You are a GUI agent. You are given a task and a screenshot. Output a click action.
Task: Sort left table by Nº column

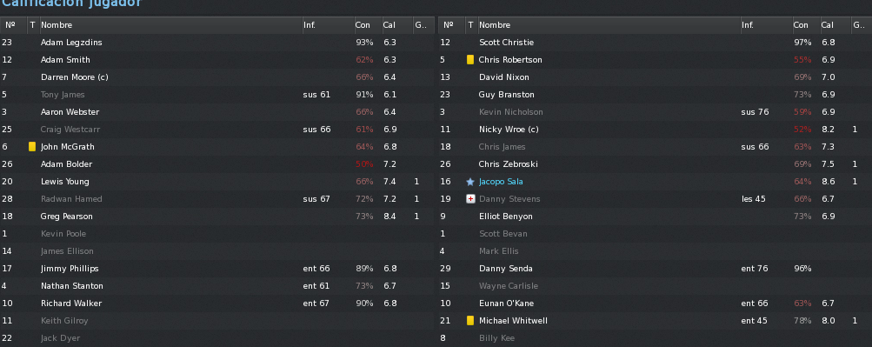coord(13,25)
